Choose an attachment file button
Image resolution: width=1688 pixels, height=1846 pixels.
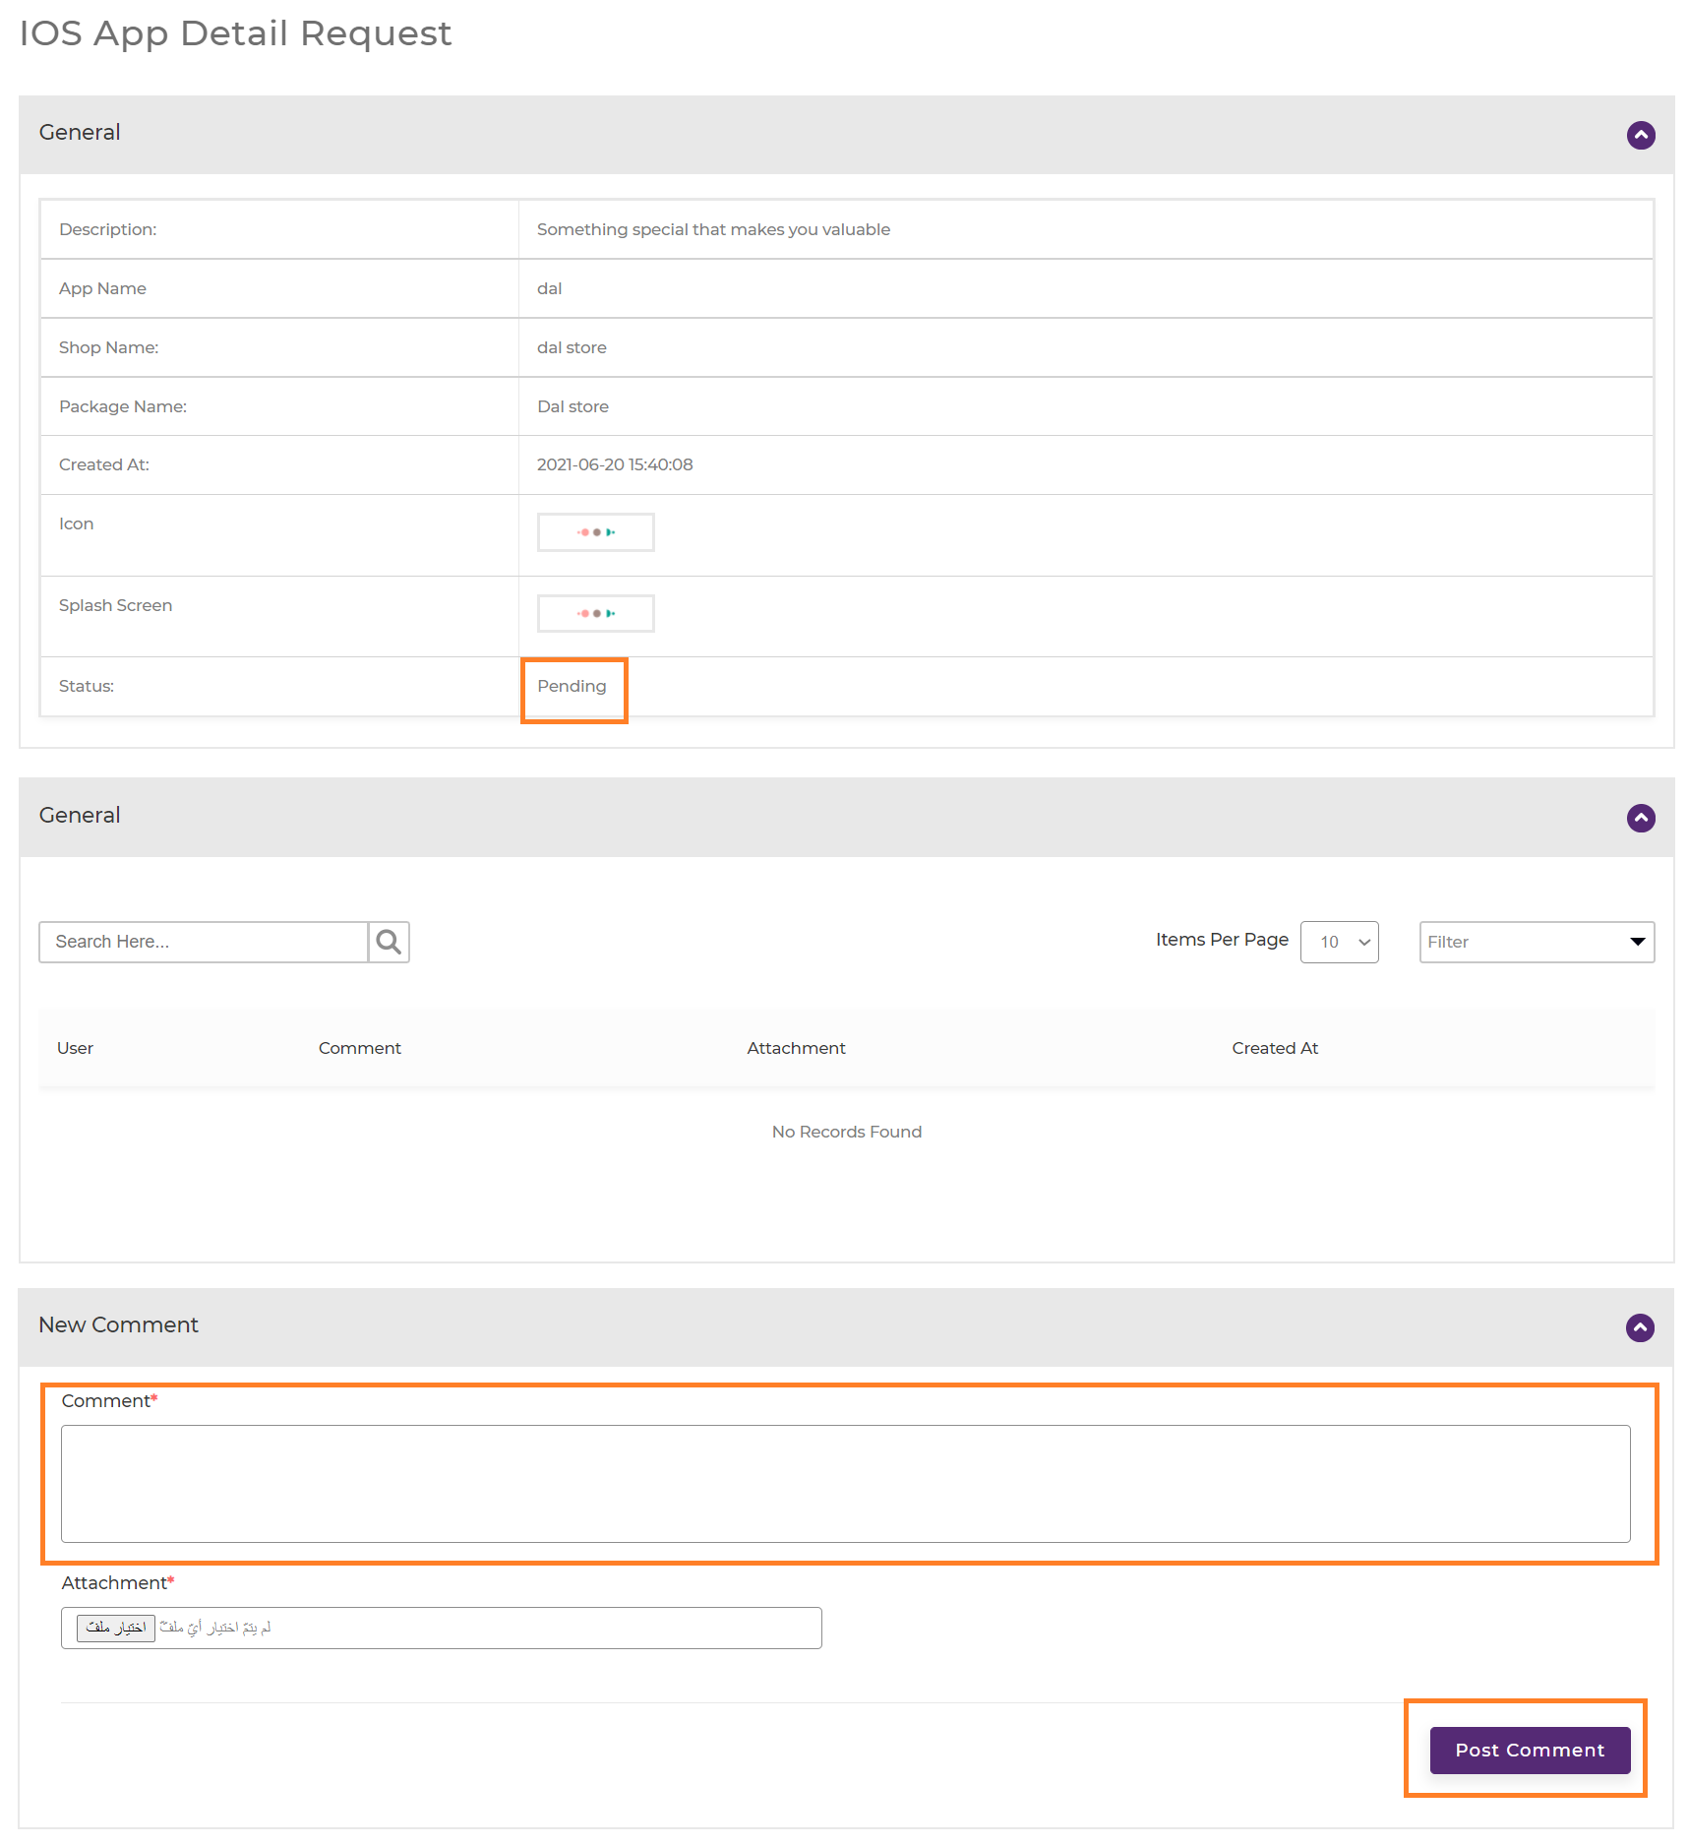click(x=116, y=1628)
